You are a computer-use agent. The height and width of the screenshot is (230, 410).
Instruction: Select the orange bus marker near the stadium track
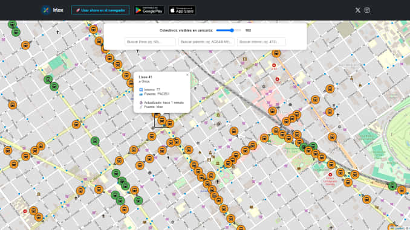click(333, 137)
